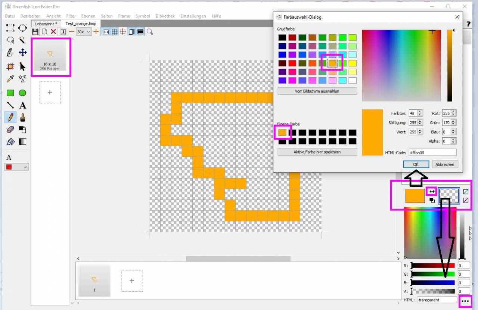
Task: Click 'Vom Bildschirm auswählen' button
Action: tap(317, 91)
